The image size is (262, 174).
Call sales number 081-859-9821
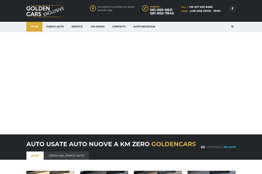click(x=161, y=10)
